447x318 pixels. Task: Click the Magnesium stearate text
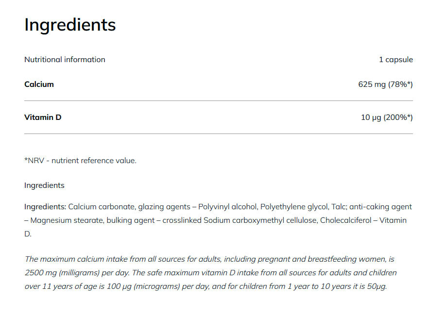pos(61,220)
